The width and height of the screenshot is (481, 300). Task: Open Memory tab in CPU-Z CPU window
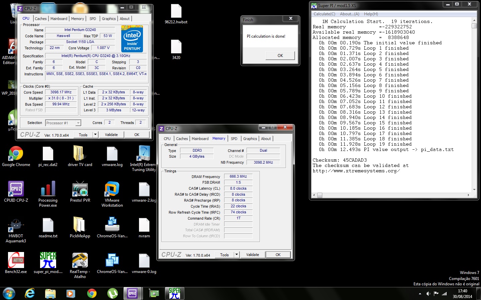tap(77, 19)
